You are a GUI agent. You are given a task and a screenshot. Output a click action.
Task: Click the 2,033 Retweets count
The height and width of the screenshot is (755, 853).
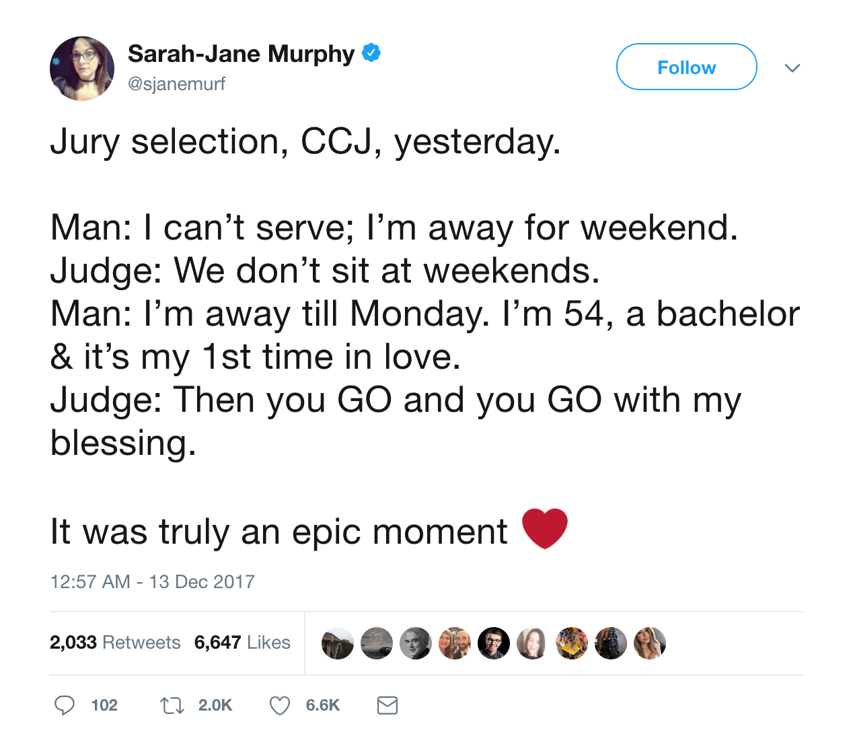tap(114, 643)
